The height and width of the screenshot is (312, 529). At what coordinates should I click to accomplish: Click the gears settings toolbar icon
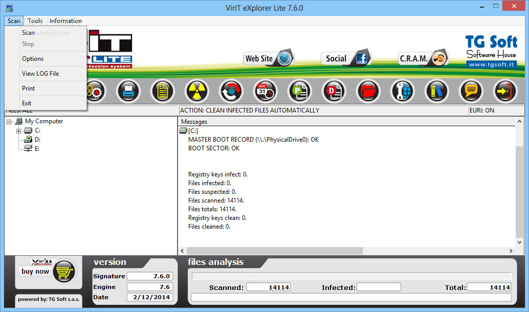coord(95,91)
